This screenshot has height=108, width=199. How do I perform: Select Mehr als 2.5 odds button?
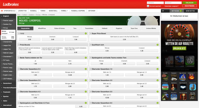pyautogui.click(x=35, y=86)
